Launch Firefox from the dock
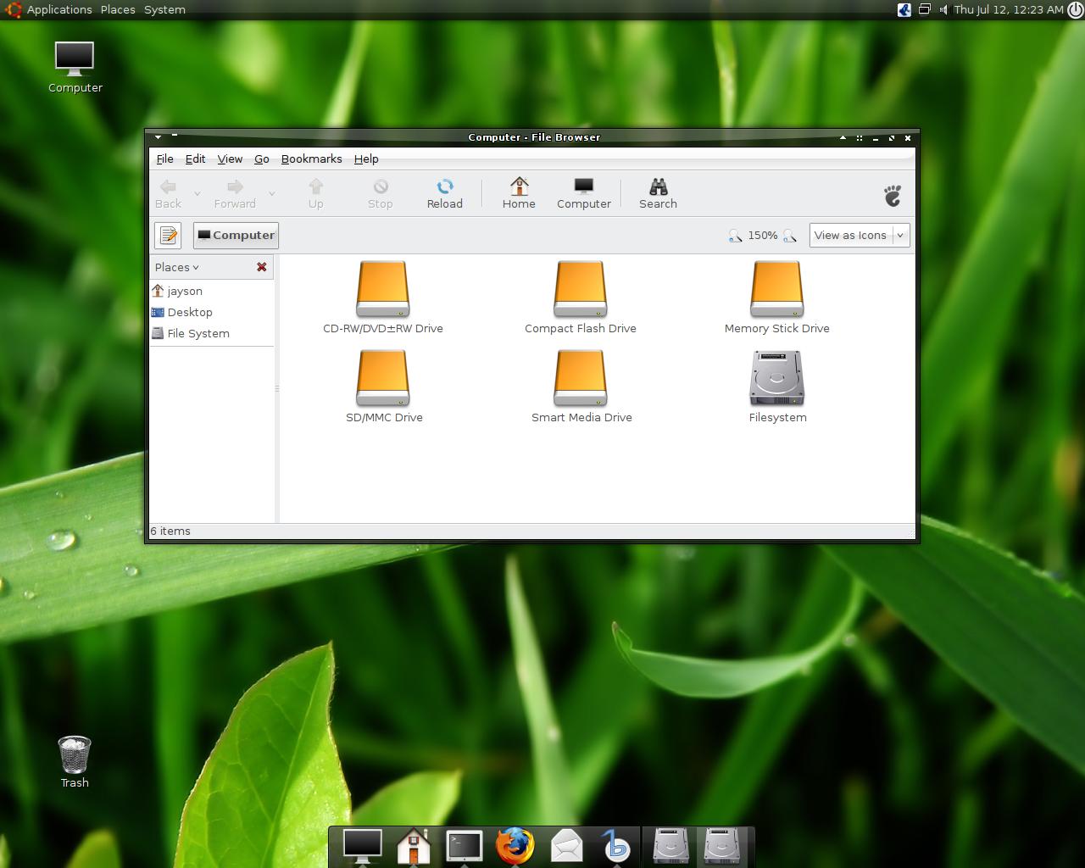The height and width of the screenshot is (868, 1085). [515, 846]
